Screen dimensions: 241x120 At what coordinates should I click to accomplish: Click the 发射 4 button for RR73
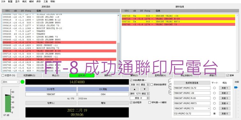[x=224, y=103]
